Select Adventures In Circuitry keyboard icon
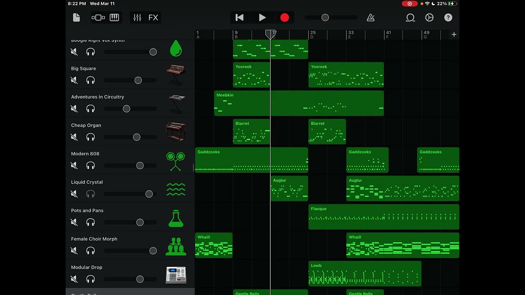The width and height of the screenshot is (525, 295). coord(176,104)
